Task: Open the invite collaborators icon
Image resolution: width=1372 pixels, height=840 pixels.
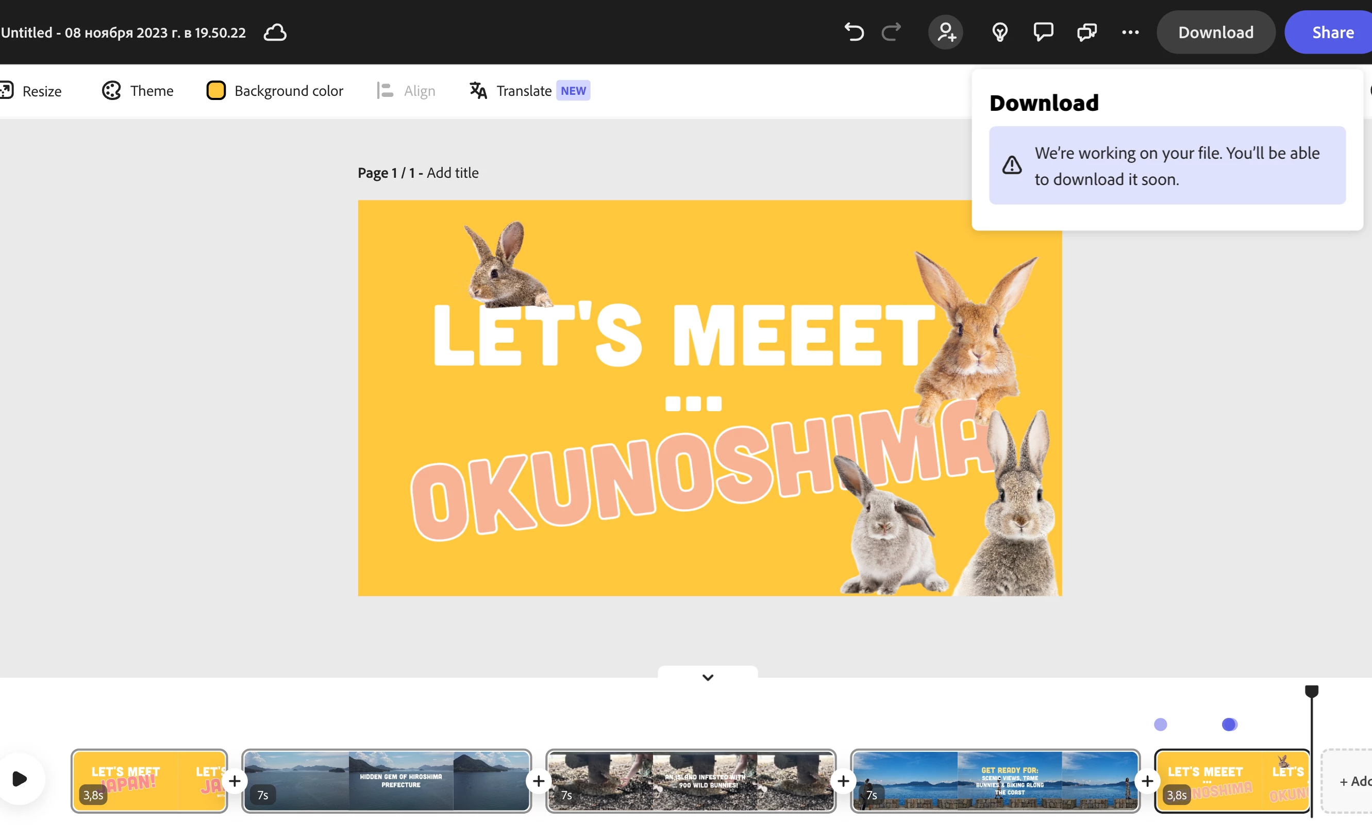Action: click(945, 32)
